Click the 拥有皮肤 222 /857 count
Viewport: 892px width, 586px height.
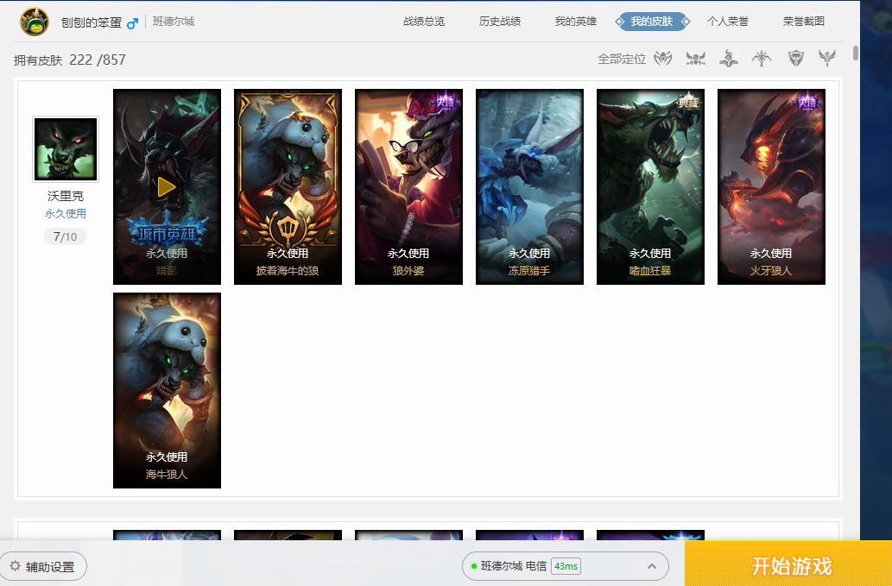pos(69,60)
